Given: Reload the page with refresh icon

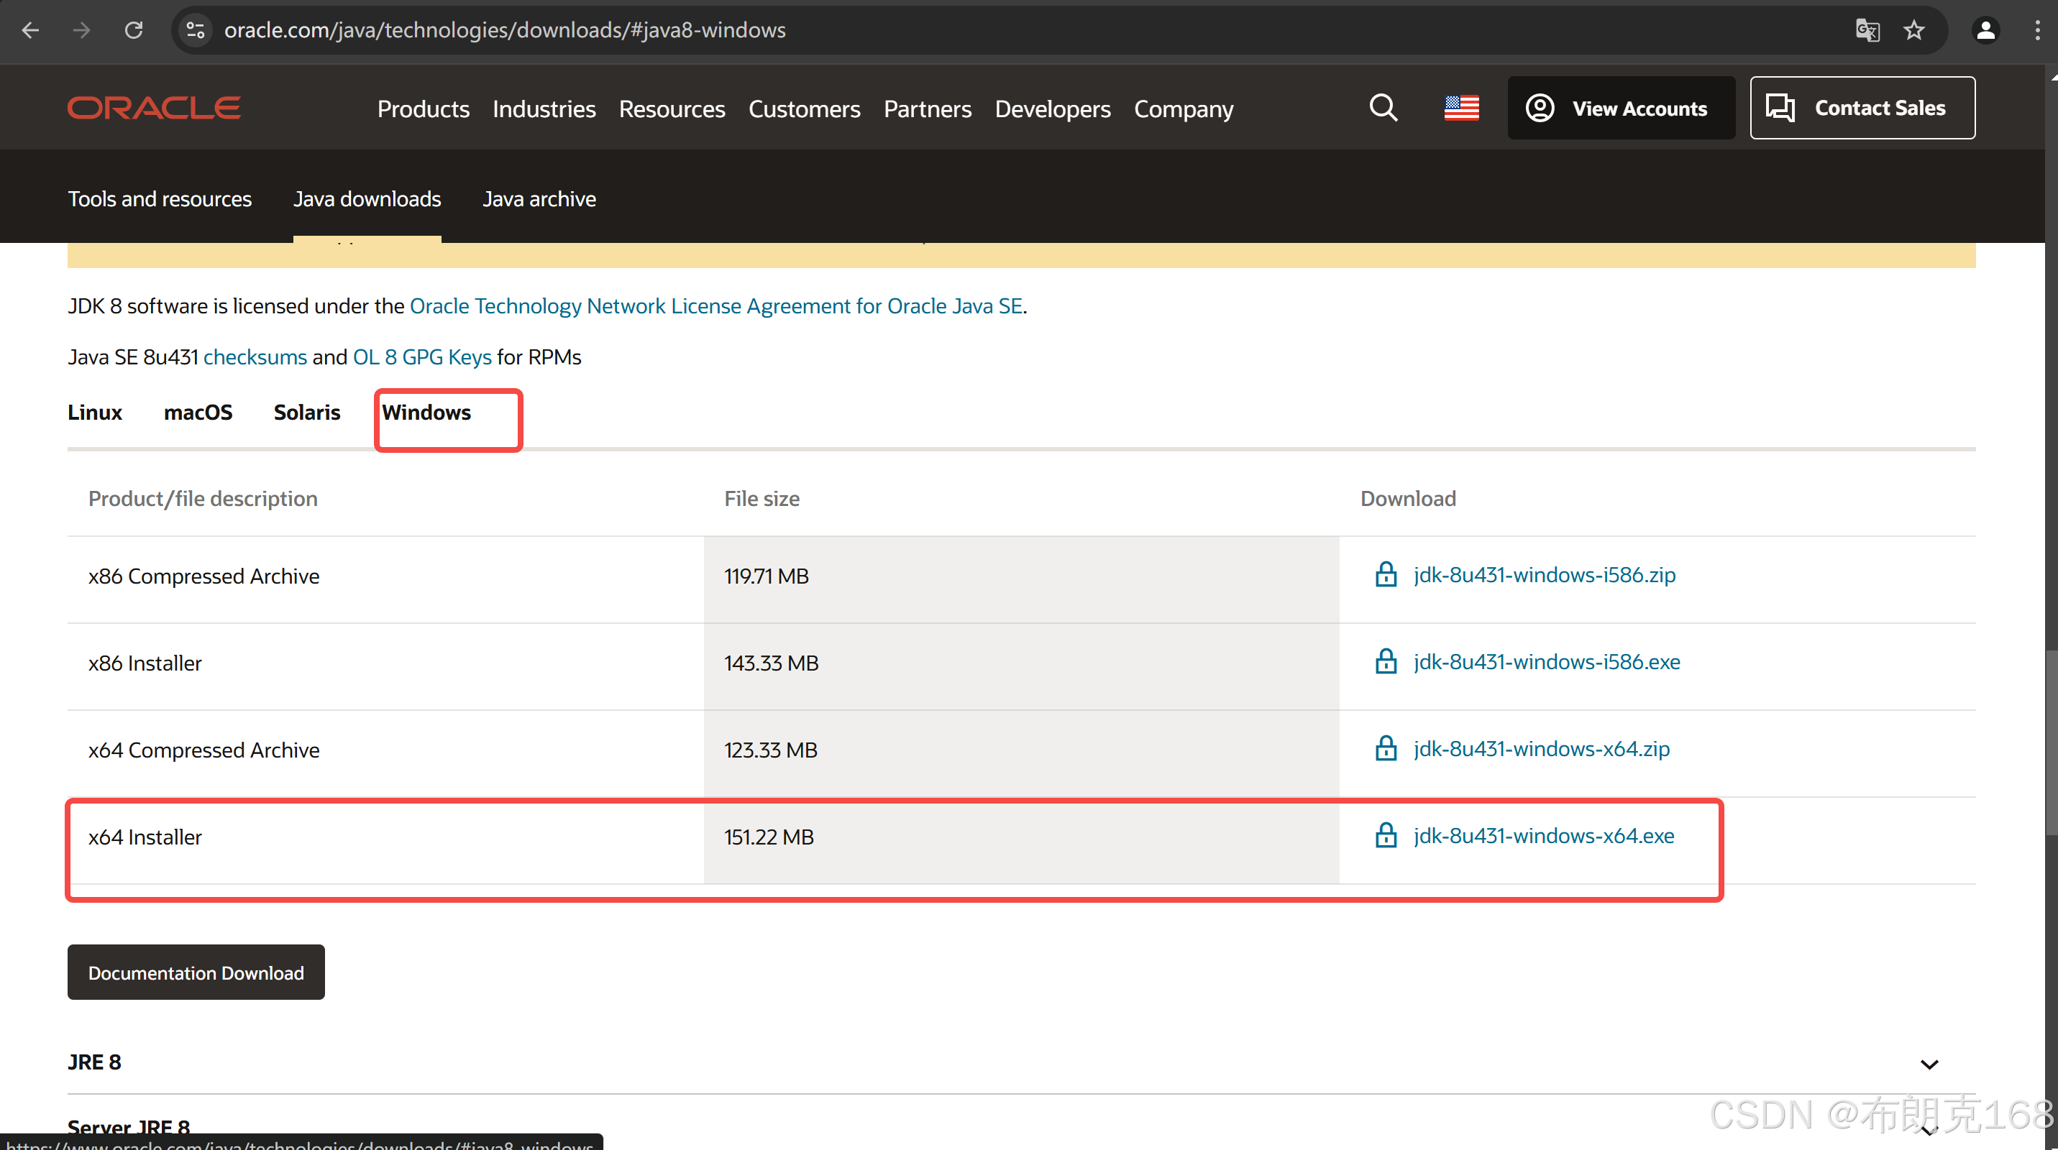Looking at the screenshot, I should point(134,30).
